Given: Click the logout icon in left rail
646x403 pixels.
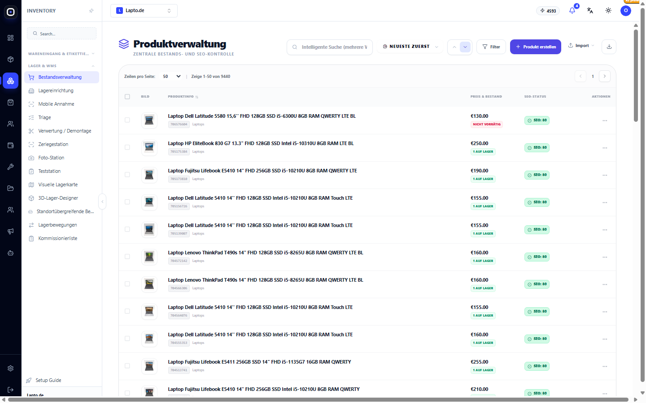Looking at the screenshot, I should (x=11, y=390).
